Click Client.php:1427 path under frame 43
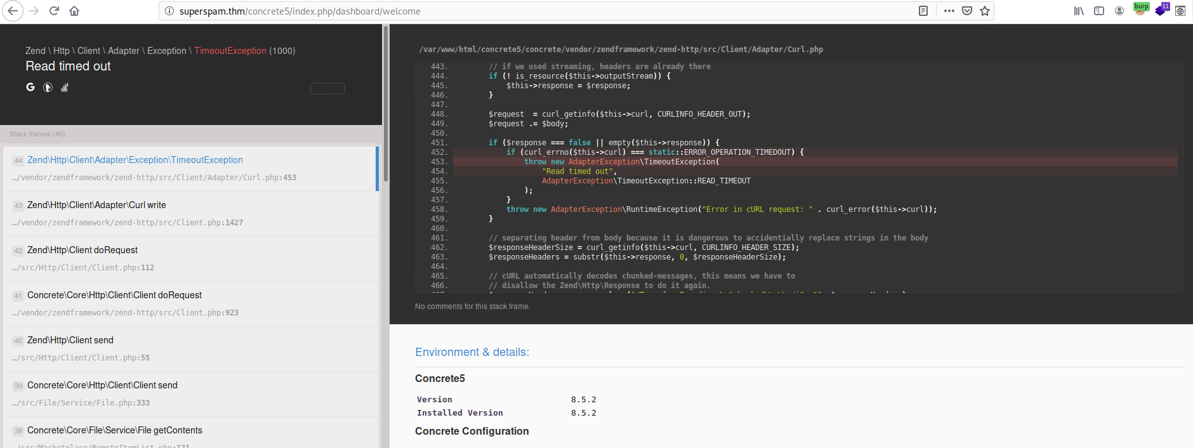1193x448 pixels. [x=128, y=223]
